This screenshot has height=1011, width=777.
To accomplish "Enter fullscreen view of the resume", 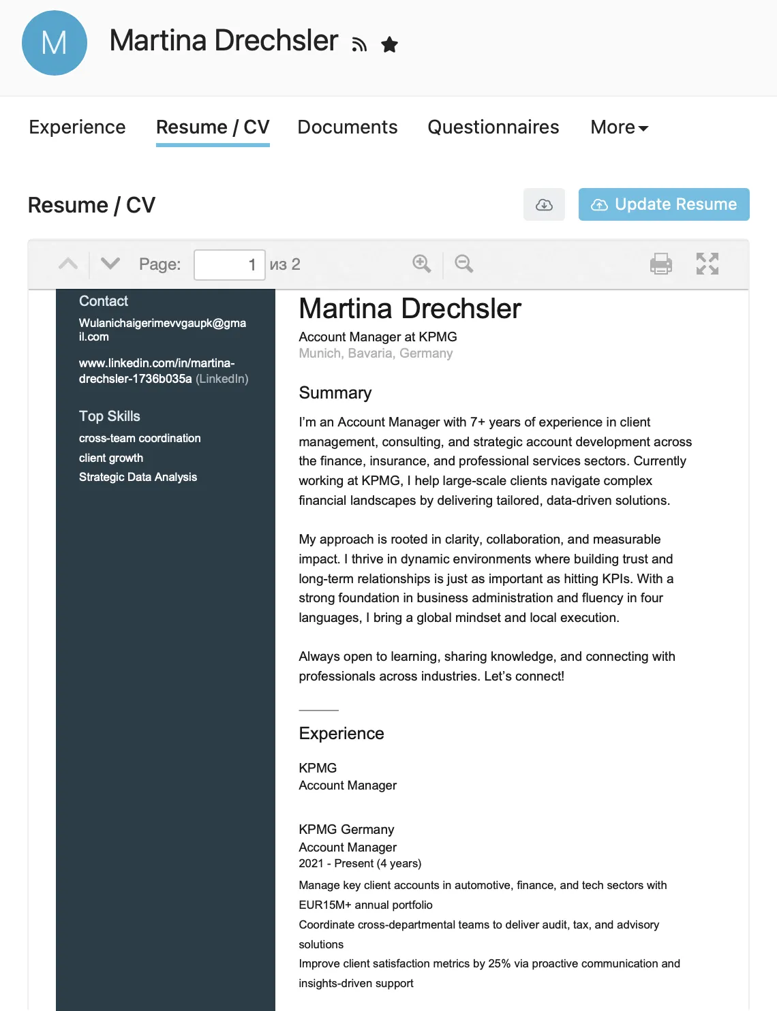I will click(x=707, y=264).
